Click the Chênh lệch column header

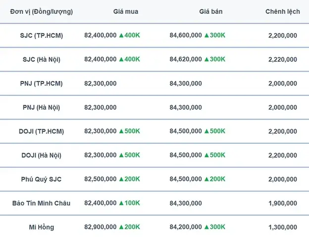pos(283,11)
